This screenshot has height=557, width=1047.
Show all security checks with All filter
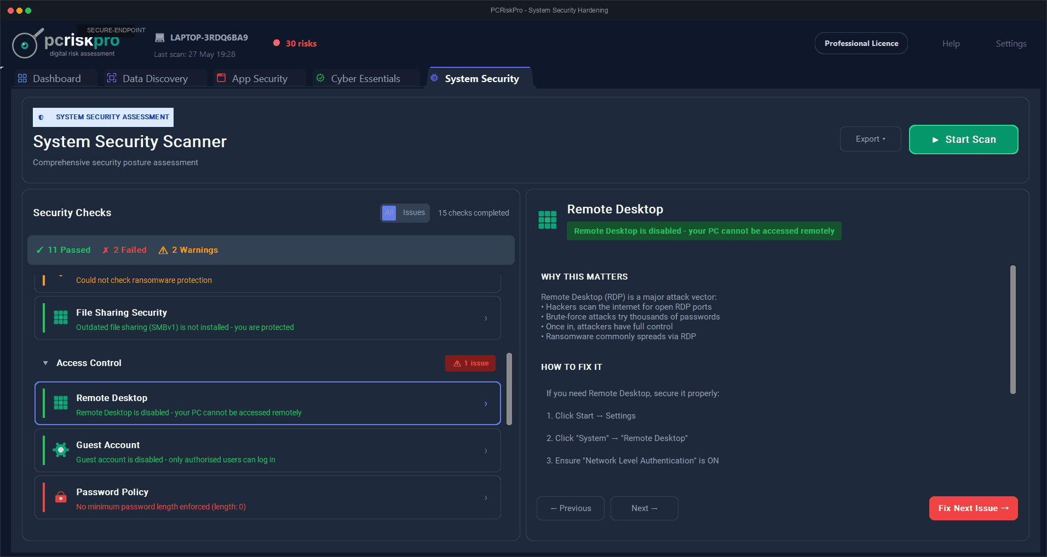(x=389, y=213)
